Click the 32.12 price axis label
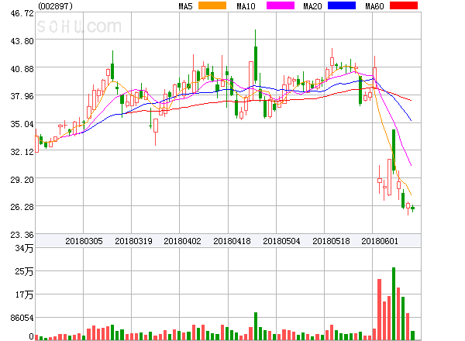 tap(22, 152)
